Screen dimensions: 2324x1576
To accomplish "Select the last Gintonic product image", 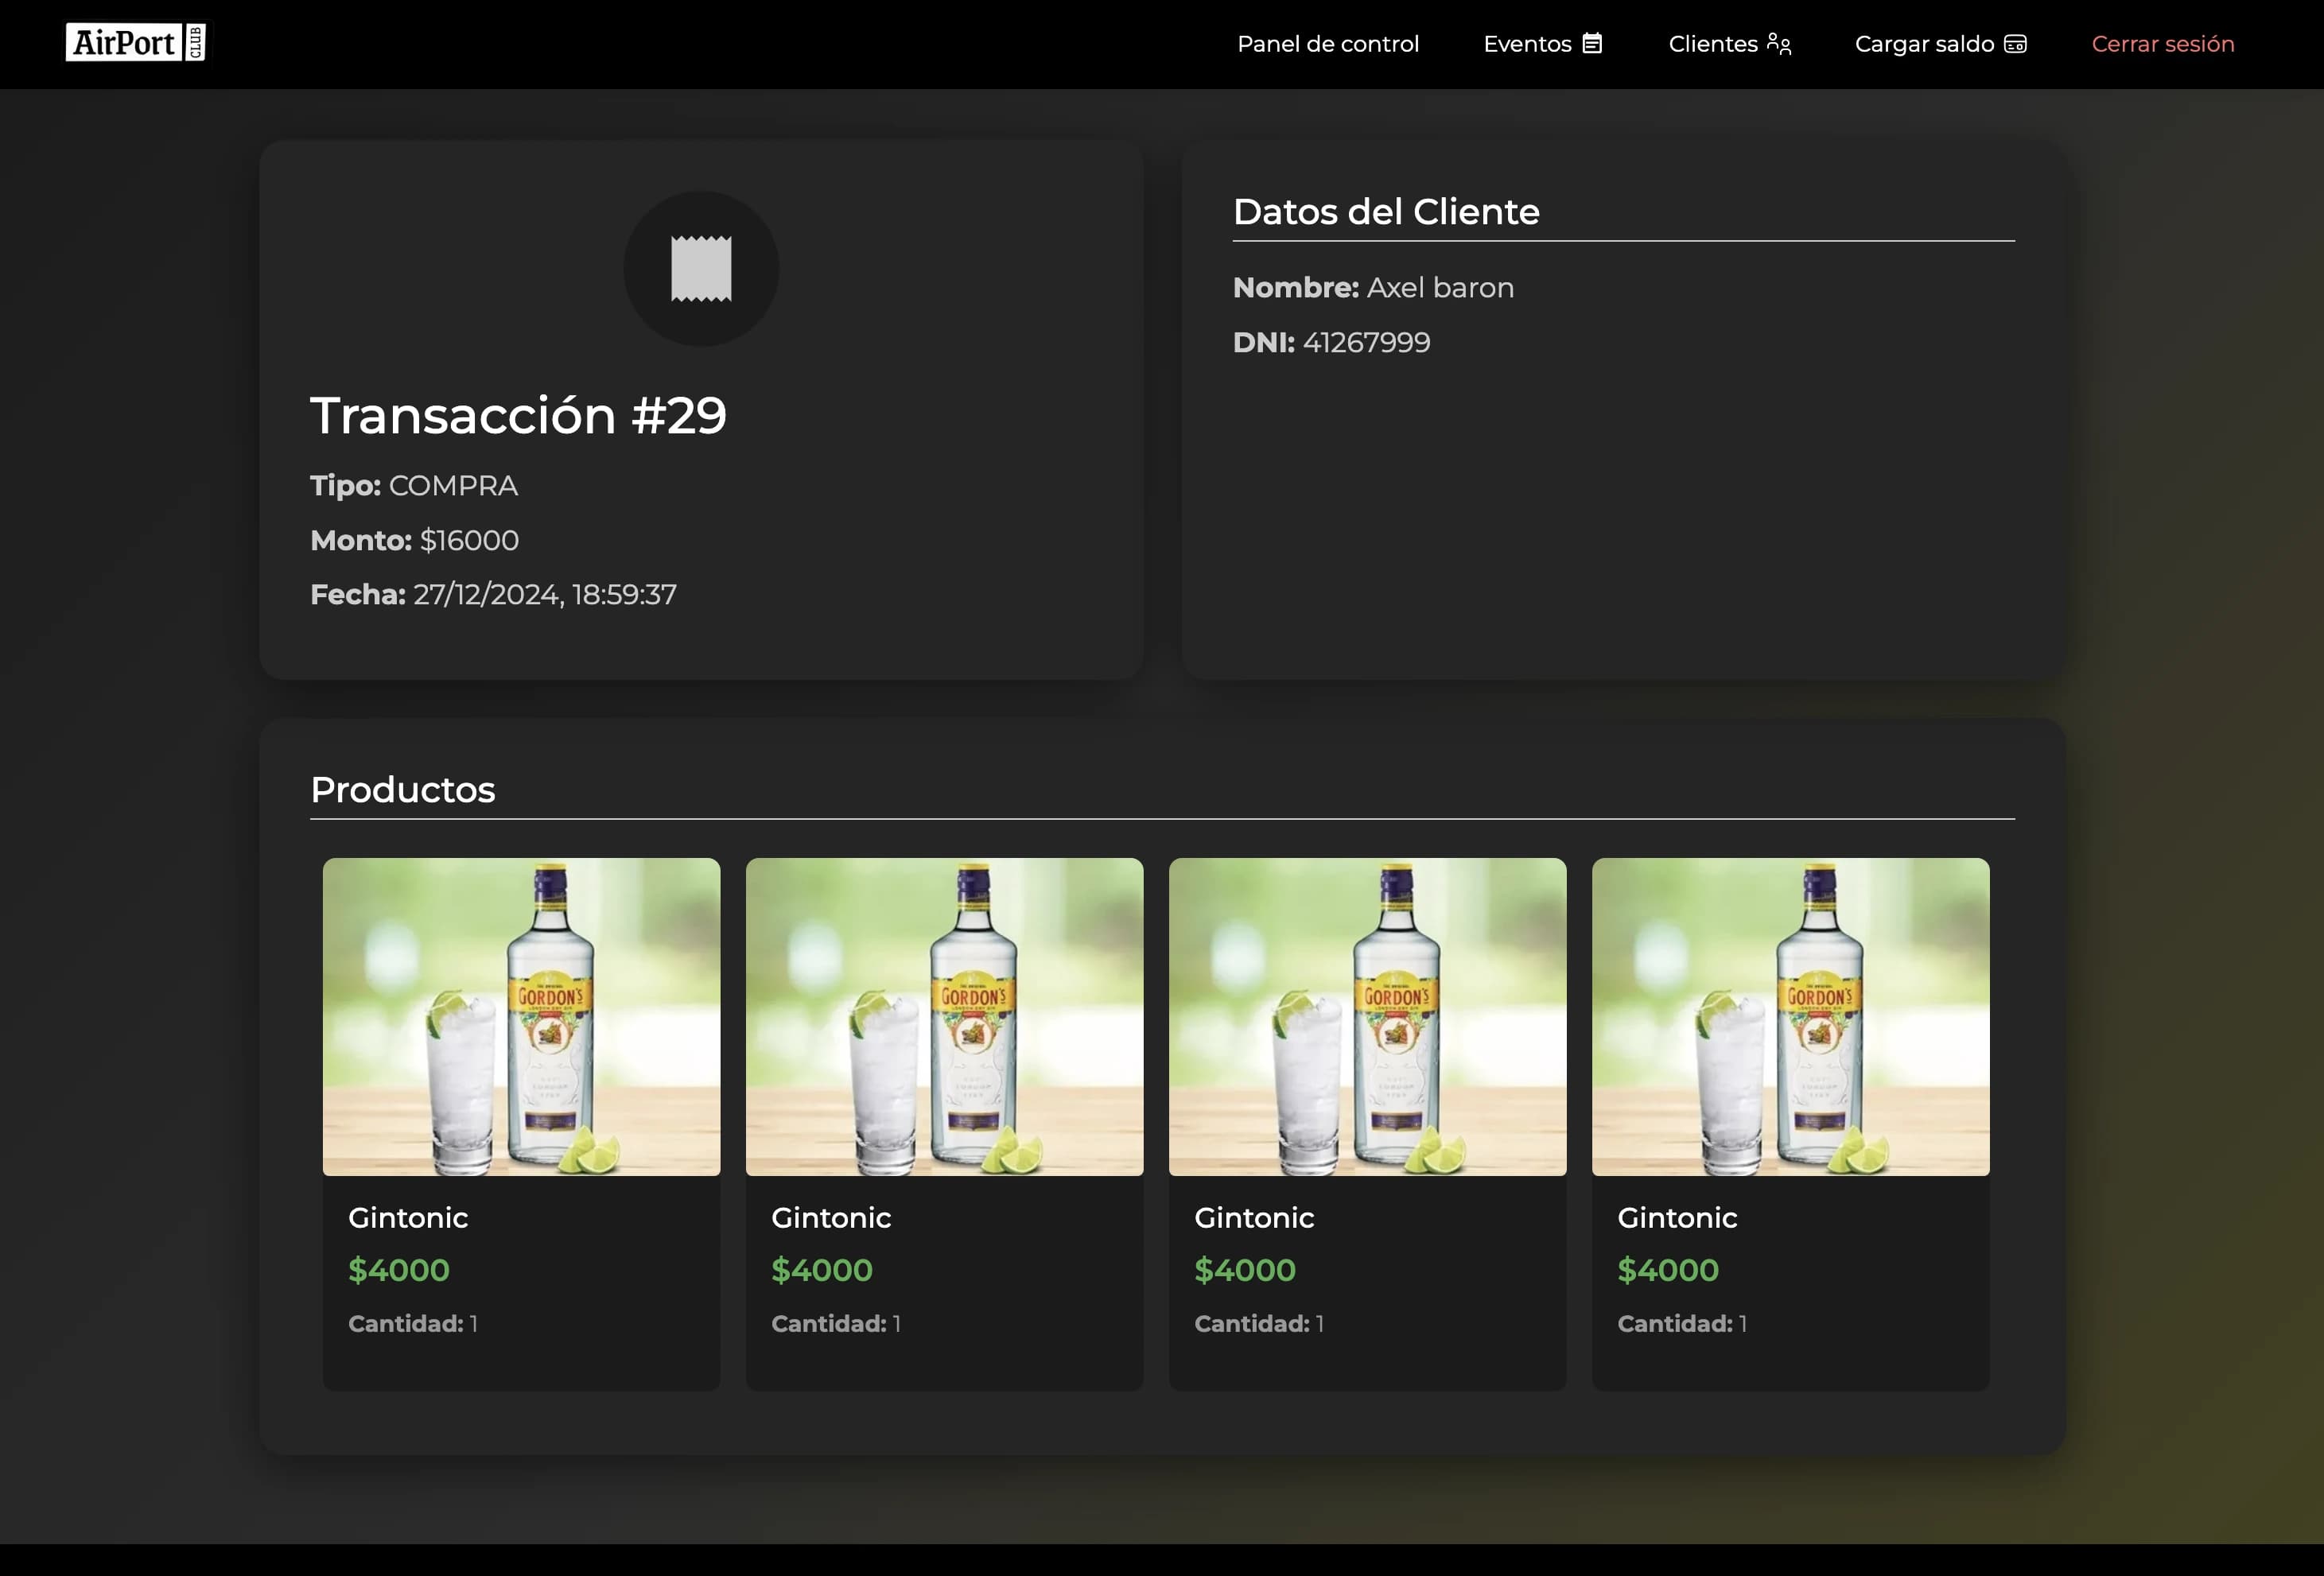I will (1790, 1017).
